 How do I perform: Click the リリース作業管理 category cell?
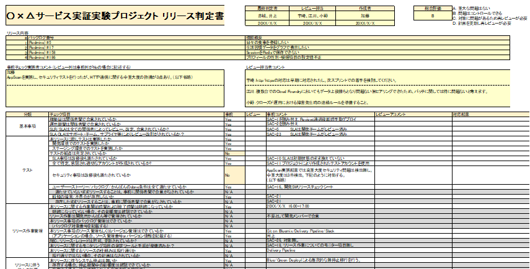click(x=27, y=231)
